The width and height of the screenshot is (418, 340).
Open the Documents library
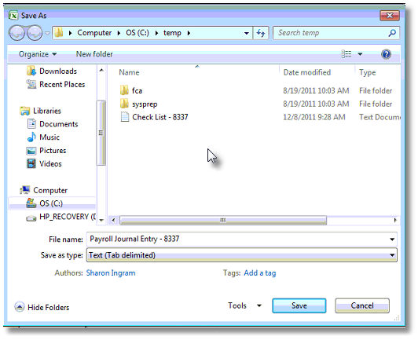59,124
